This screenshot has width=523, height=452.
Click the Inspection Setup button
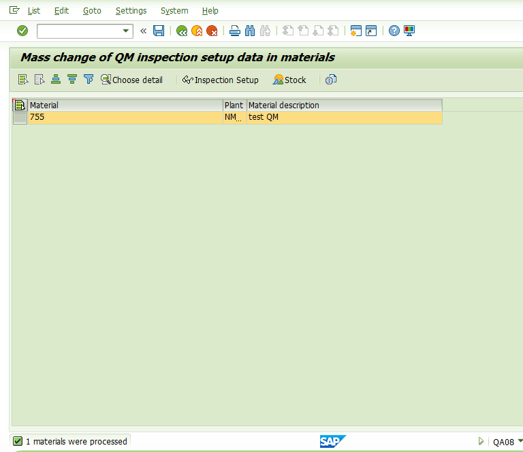pos(220,80)
